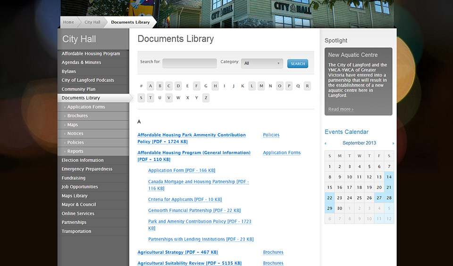Filter documents by letter S

(x=141, y=98)
